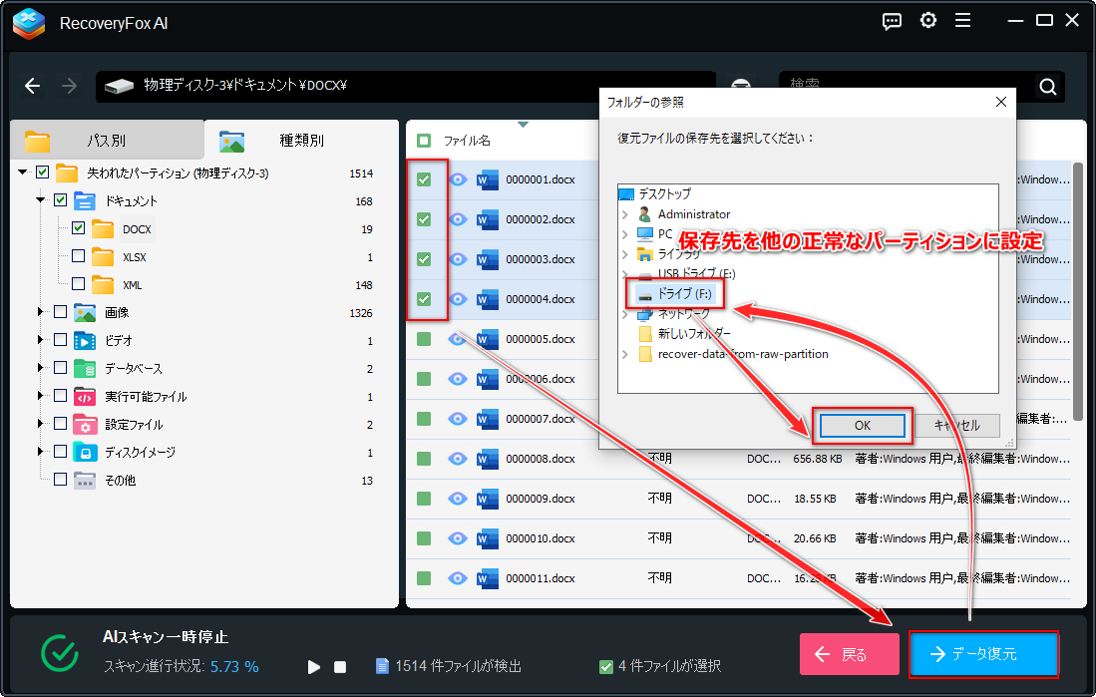Expand the 画像 tree node
This screenshot has height=697, width=1096.
[x=41, y=312]
